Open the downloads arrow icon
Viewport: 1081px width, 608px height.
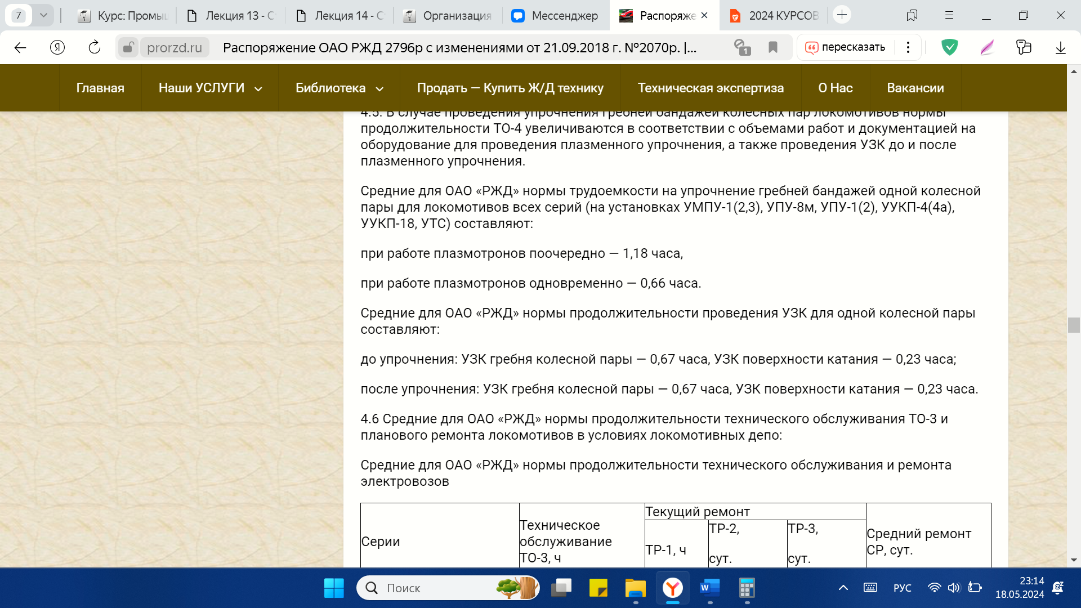tap(1061, 48)
